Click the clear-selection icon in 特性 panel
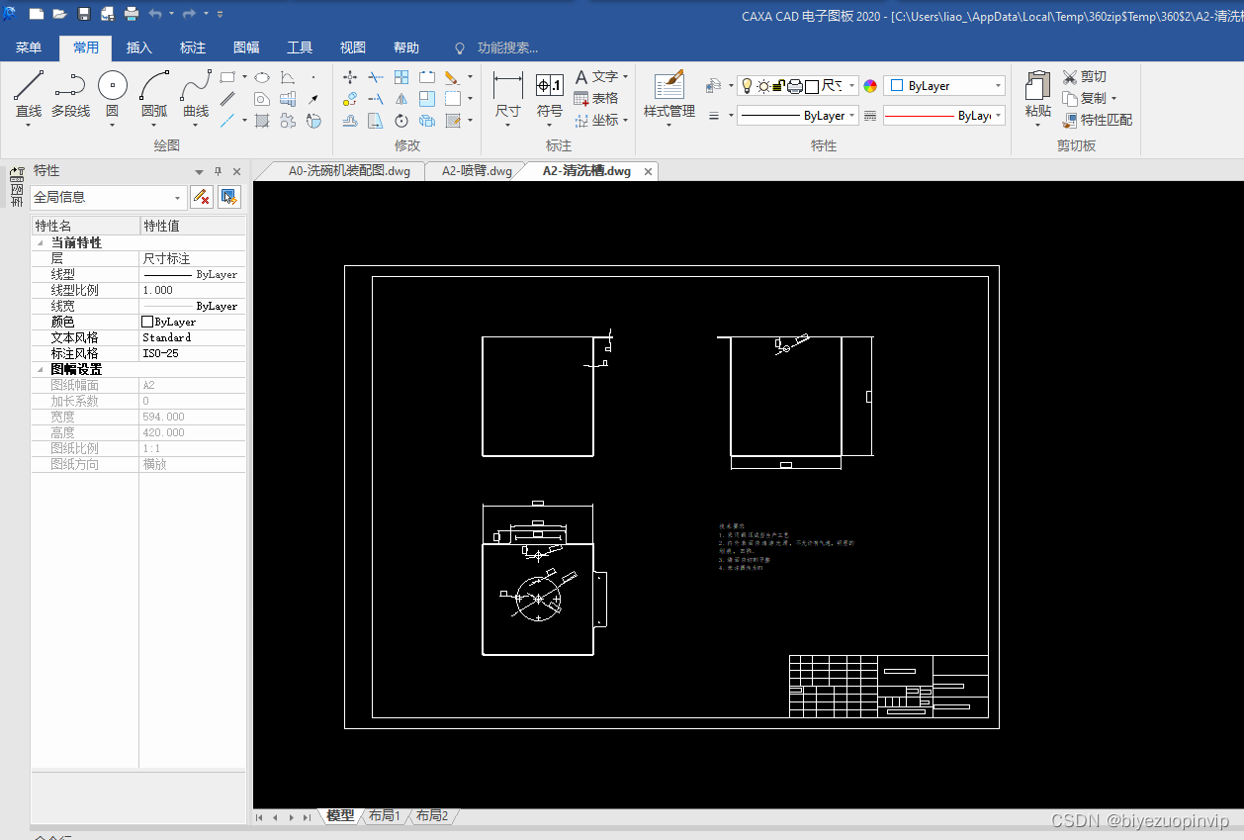 202,197
